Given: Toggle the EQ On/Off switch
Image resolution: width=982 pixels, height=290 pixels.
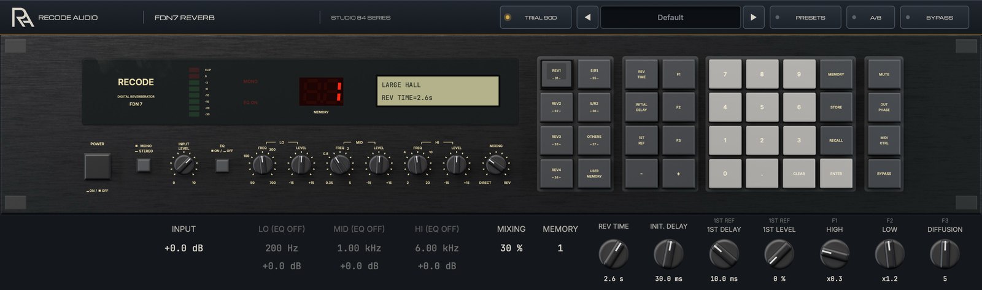Looking at the screenshot, I should click(222, 165).
